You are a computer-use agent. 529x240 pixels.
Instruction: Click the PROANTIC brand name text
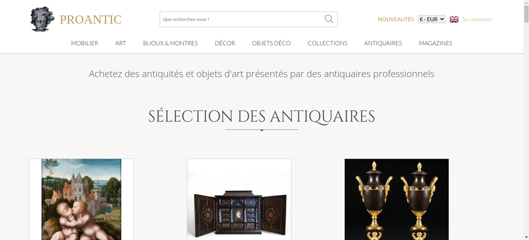click(91, 20)
